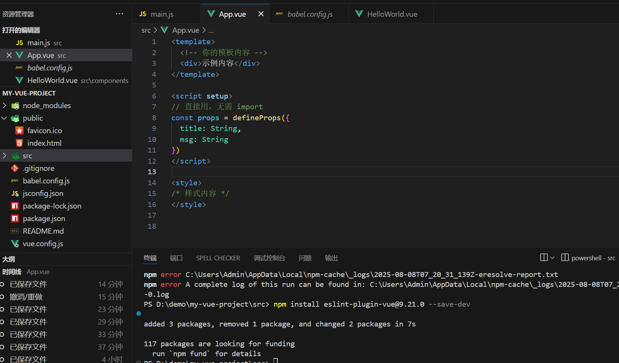Click the 29 分钟 saved-file timeline entry
Viewport: 619px width, 363px height.
pos(66,322)
